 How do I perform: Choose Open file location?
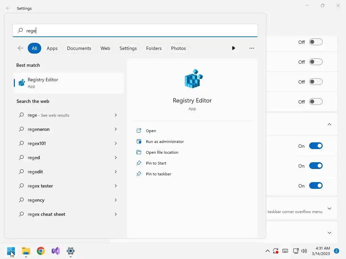click(x=162, y=152)
